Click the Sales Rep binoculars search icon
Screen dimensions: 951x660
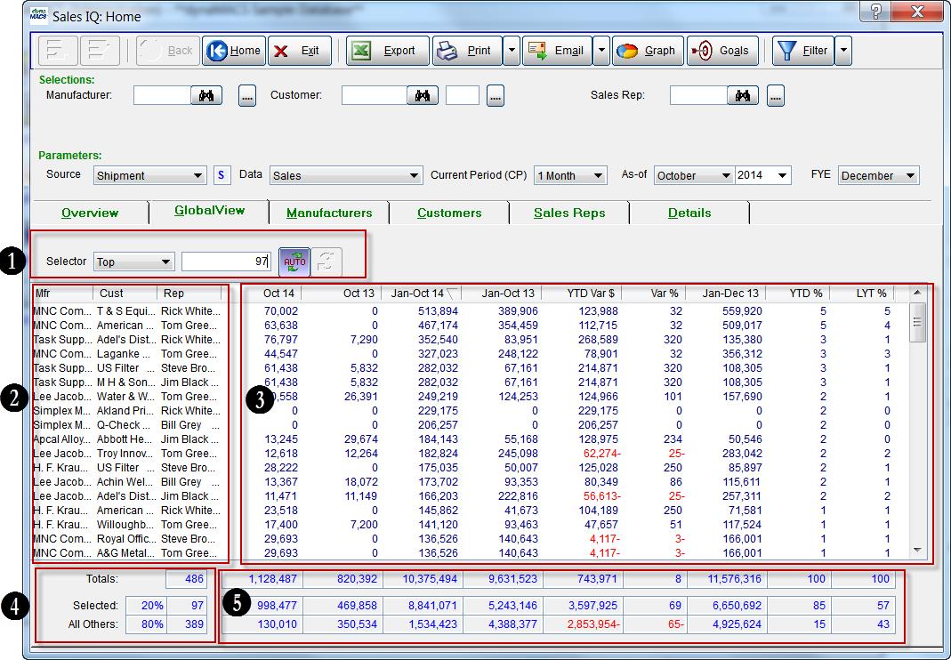click(742, 95)
